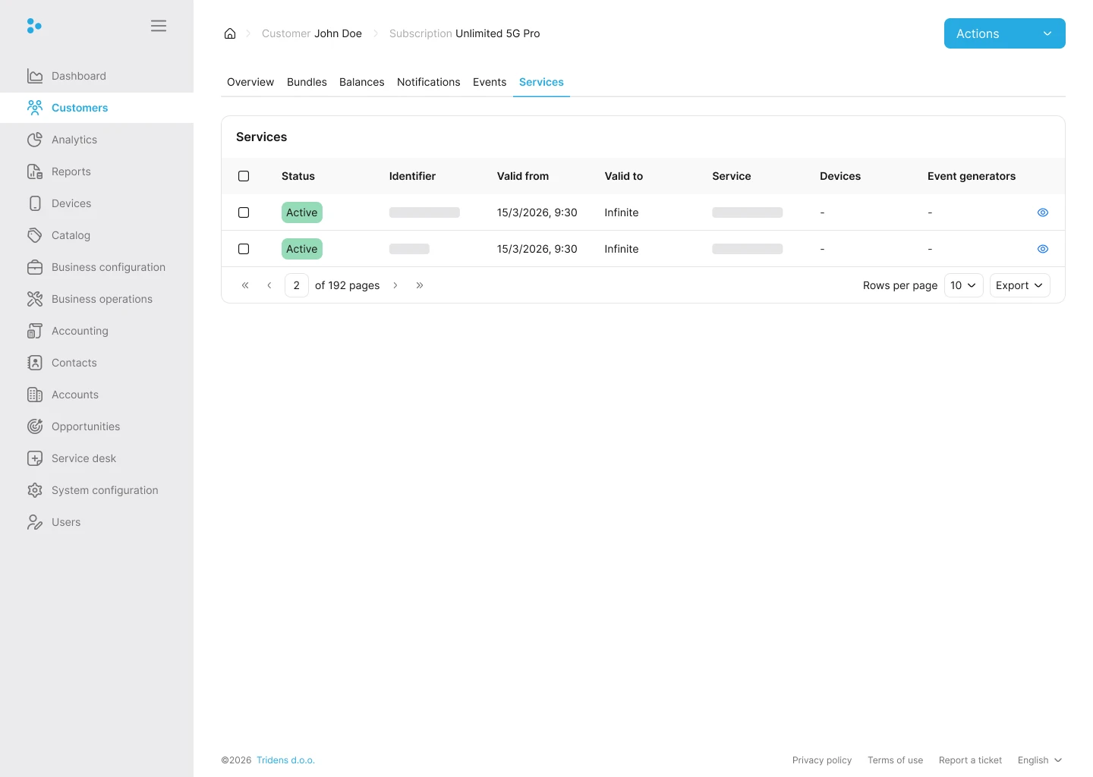Image resolution: width=1093 pixels, height=777 pixels.
Task: Open the Tridens d.o.o. website link
Action: 285,760
